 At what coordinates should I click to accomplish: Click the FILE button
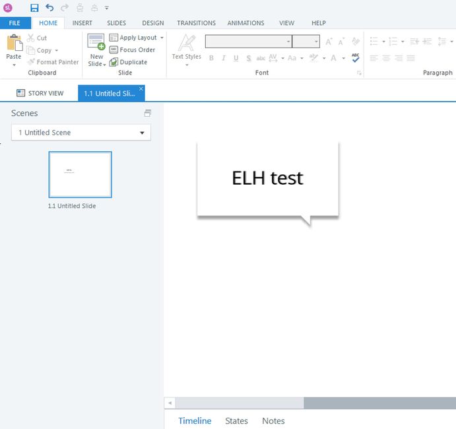(x=15, y=23)
